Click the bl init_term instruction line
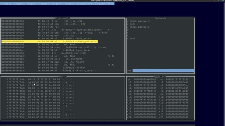Viewport: 225px width, 126px height. [46, 38]
